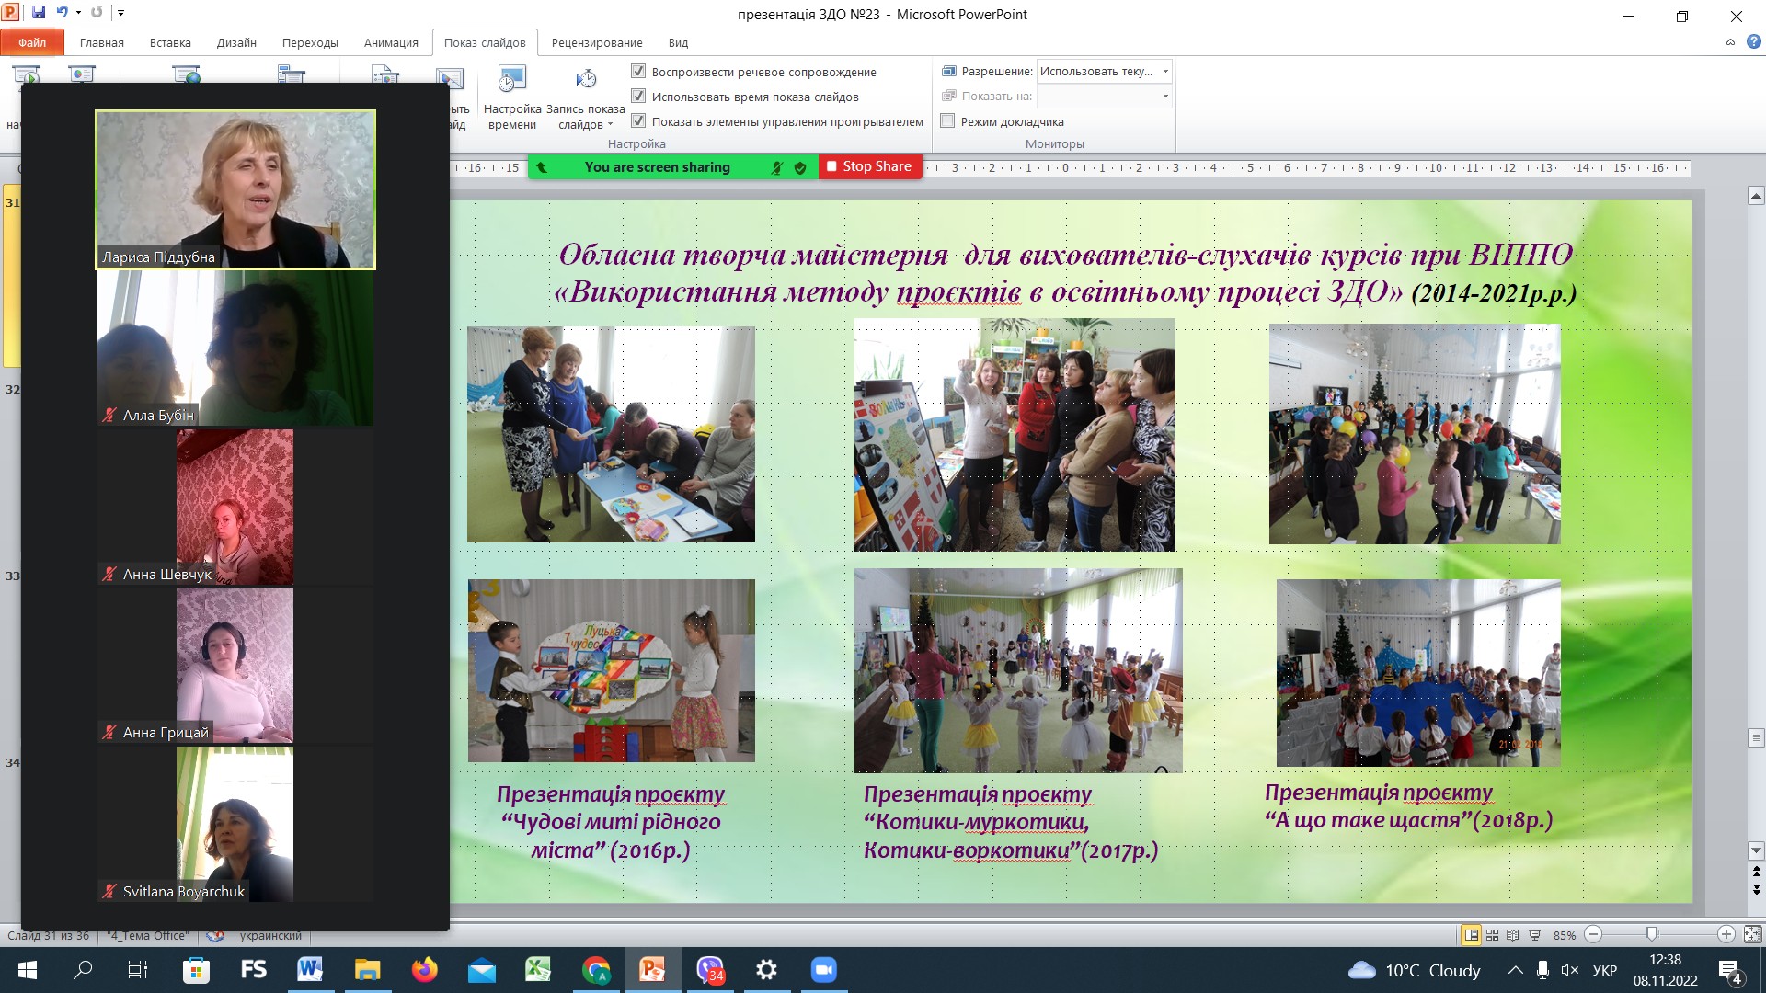Screen dimensions: 1766x993
Task: Click zoom in plus button
Action: coord(1726,934)
